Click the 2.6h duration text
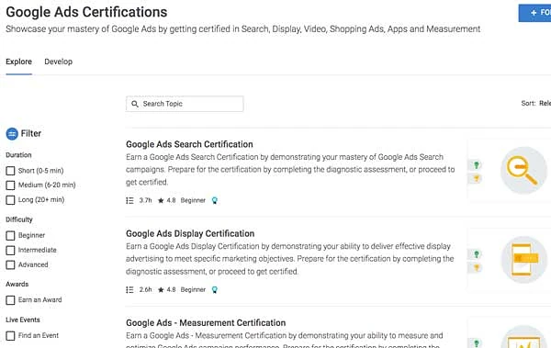 coord(145,289)
